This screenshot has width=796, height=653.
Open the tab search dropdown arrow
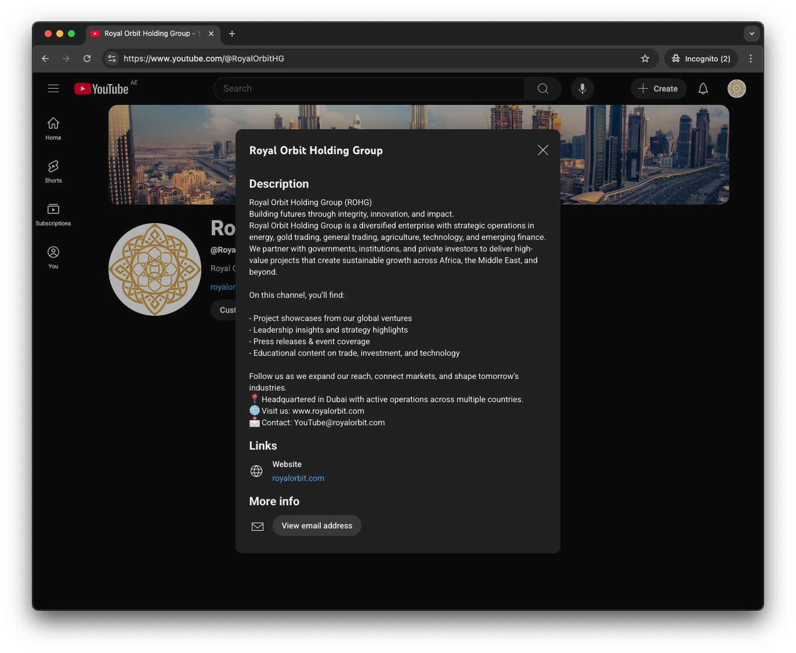pyautogui.click(x=752, y=34)
